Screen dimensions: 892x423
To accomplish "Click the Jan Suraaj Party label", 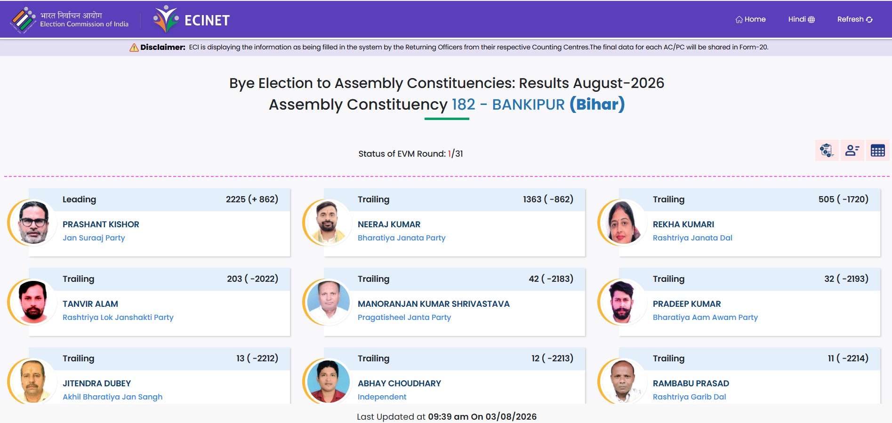I will [x=94, y=238].
